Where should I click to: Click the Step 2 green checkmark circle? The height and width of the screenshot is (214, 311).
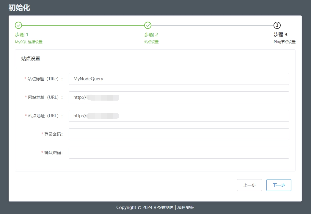tap(148, 25)
